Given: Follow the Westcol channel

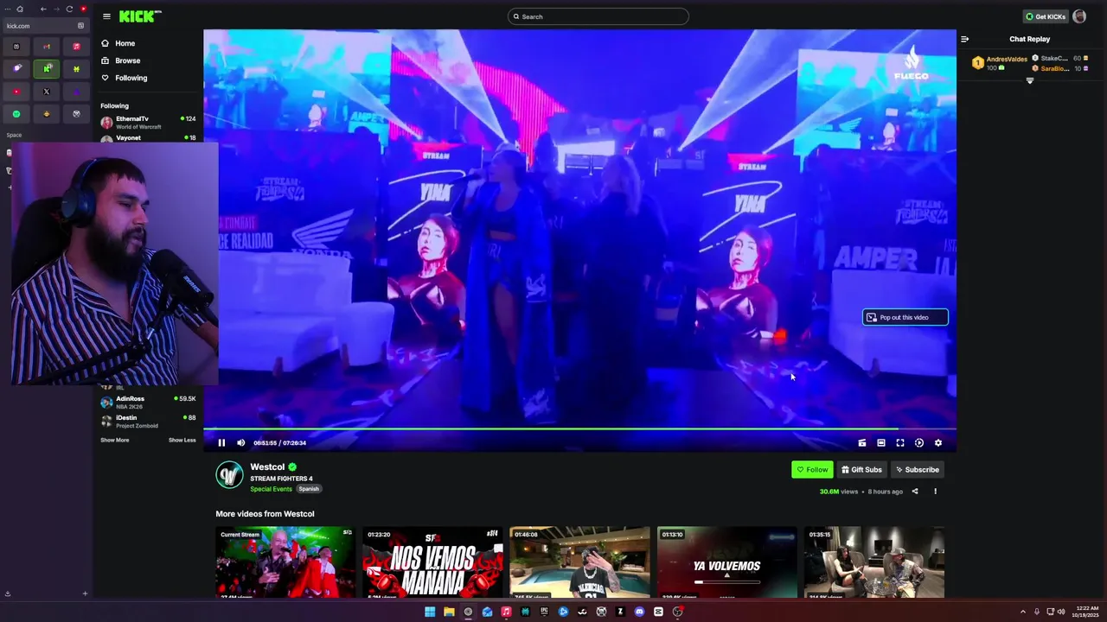Looking at the screenshot, I should [x=812, y=470].
